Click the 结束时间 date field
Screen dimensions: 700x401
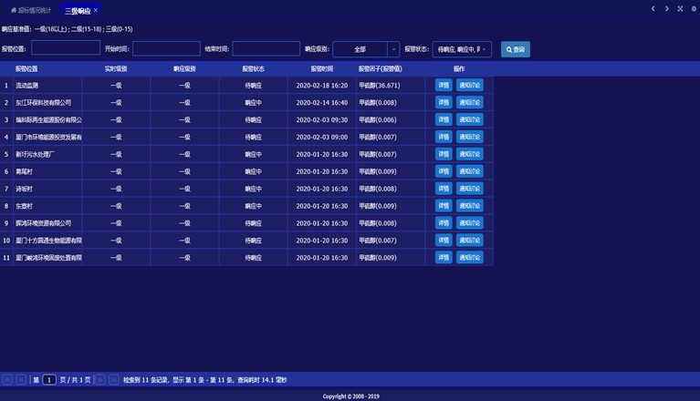(x=266, y=49)
